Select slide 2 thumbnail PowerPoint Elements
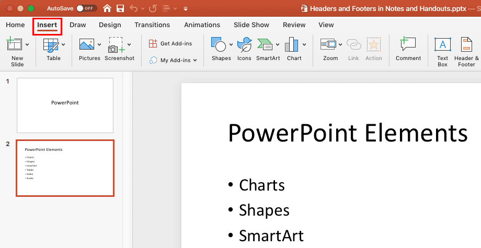 tap(65, 168)
